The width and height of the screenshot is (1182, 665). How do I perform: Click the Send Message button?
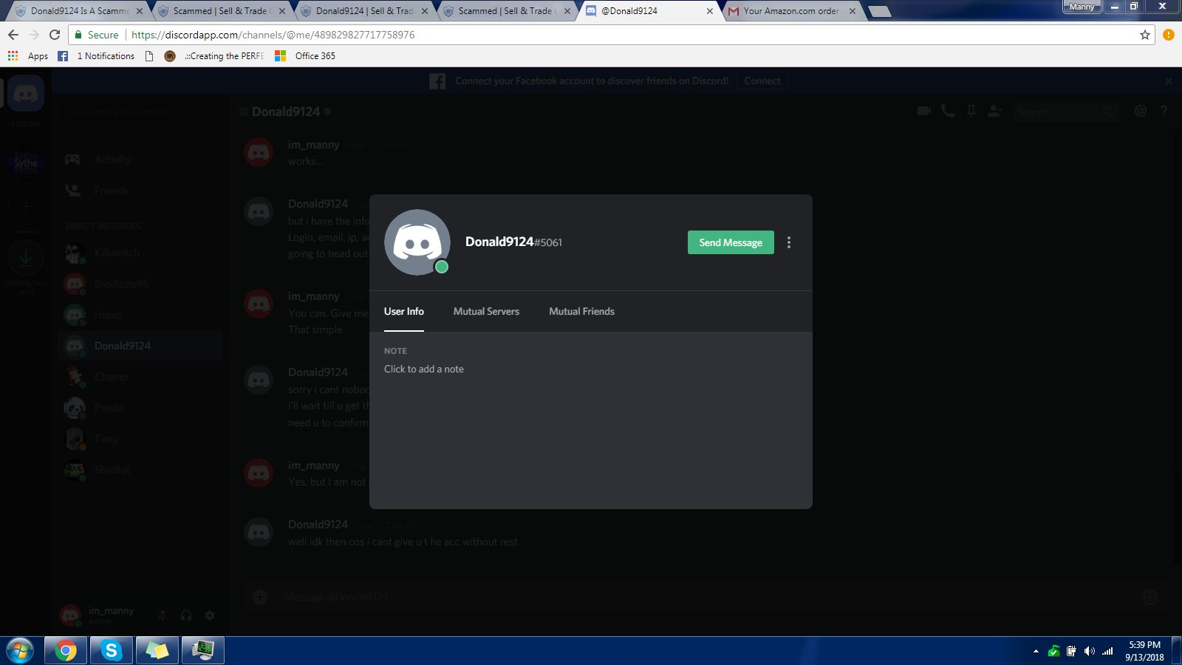pyautogui.click(x=731, y=242)
